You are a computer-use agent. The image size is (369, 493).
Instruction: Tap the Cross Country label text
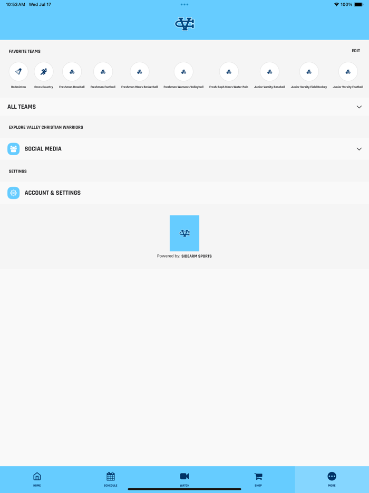coord(44,87)
